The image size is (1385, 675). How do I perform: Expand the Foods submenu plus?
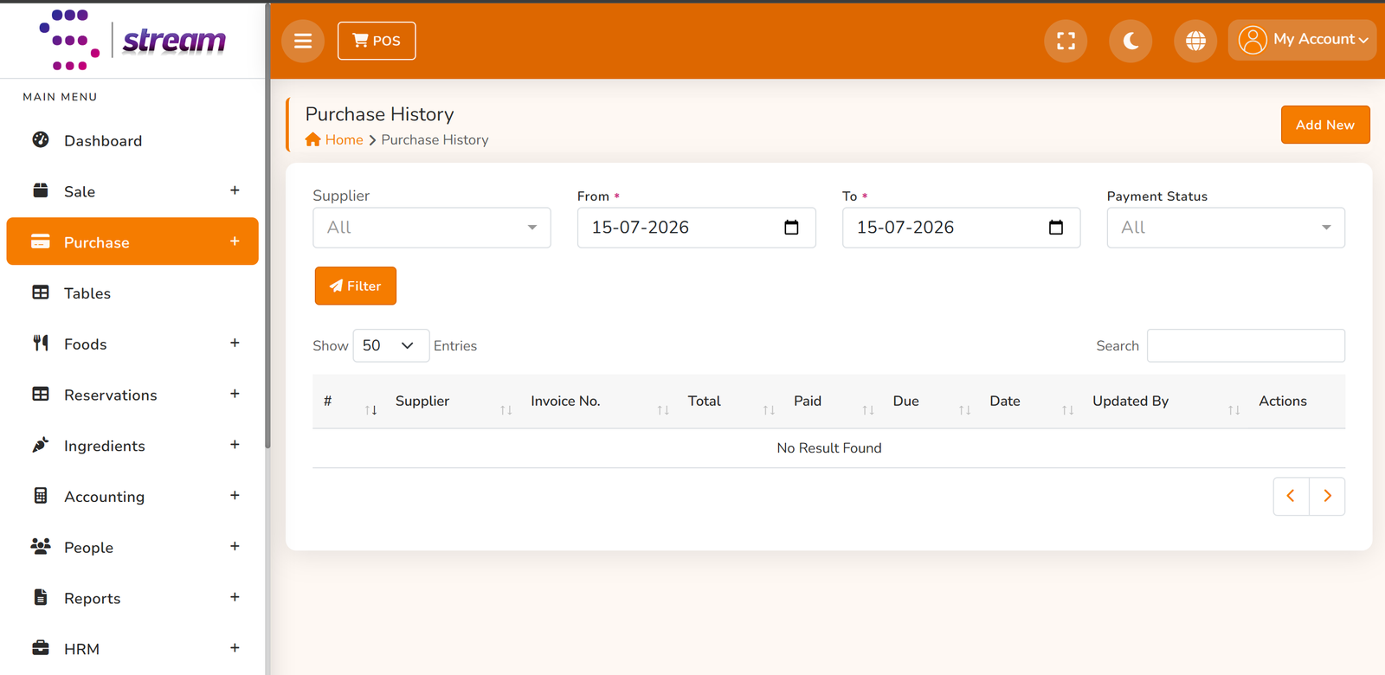pos(235,343)
